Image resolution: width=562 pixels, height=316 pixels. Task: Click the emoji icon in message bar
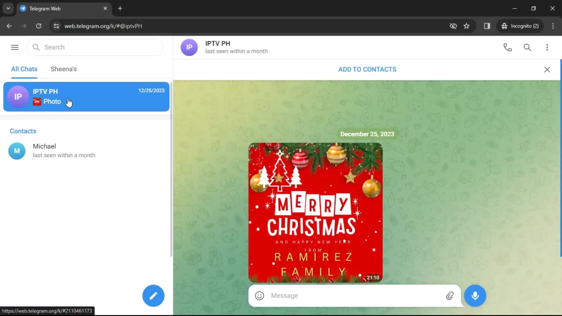(x=259, y=296)
